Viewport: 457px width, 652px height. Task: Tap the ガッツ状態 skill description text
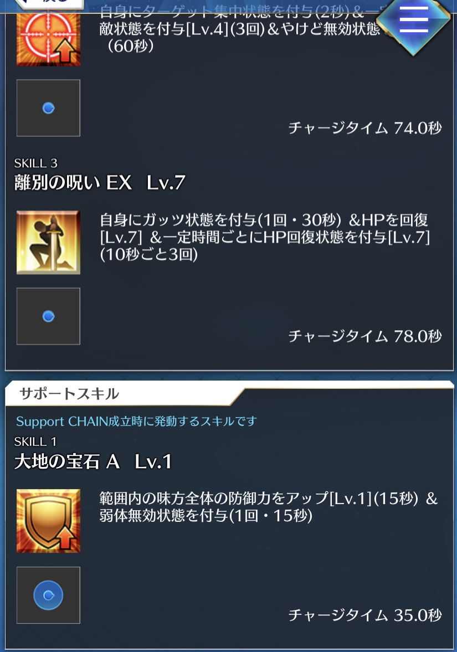(265, 237)
